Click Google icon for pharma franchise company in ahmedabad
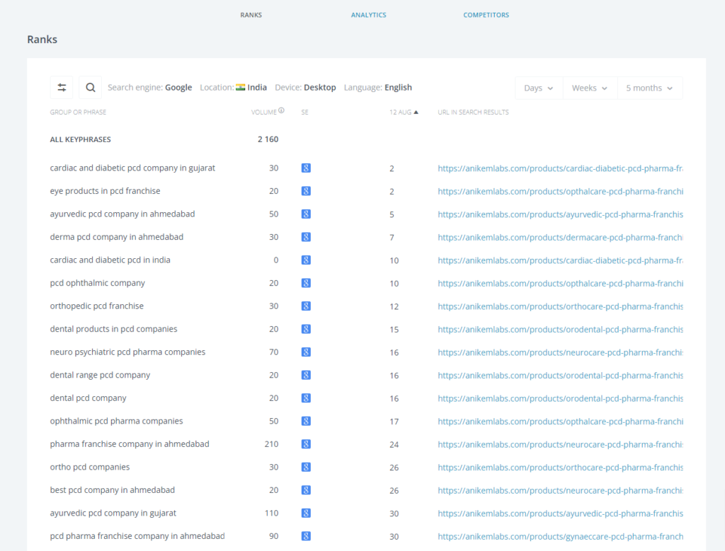The height and width of the screenshot is (551, 725). point(306,444)
